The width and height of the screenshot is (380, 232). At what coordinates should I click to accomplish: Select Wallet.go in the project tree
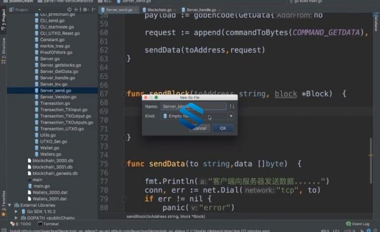[49, 148]
